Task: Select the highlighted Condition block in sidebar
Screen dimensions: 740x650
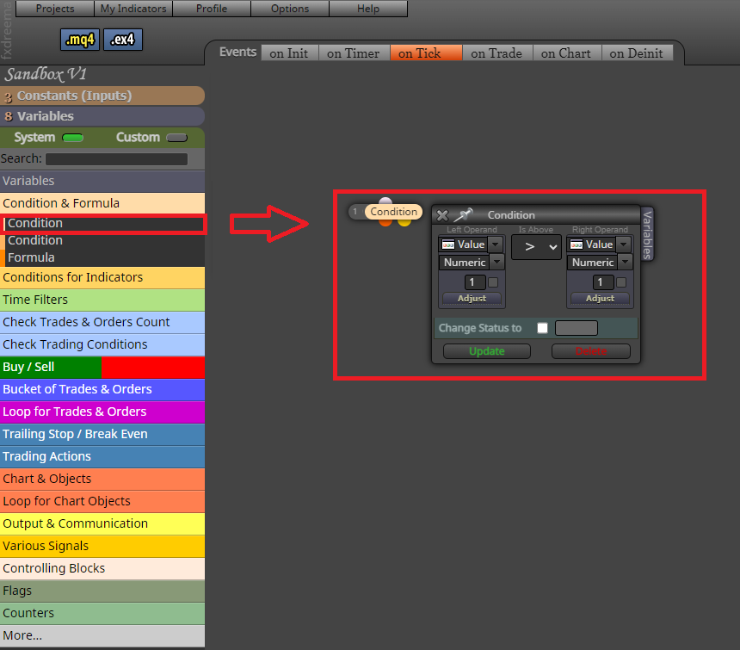Action: coord(103,223)
